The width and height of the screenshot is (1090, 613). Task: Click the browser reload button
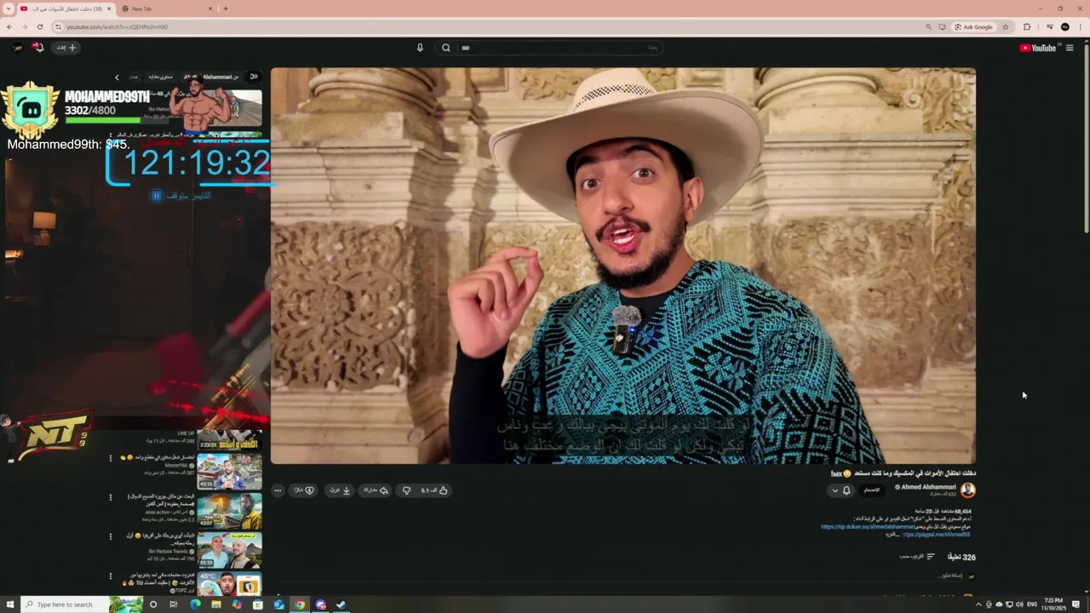coord(39,26)
